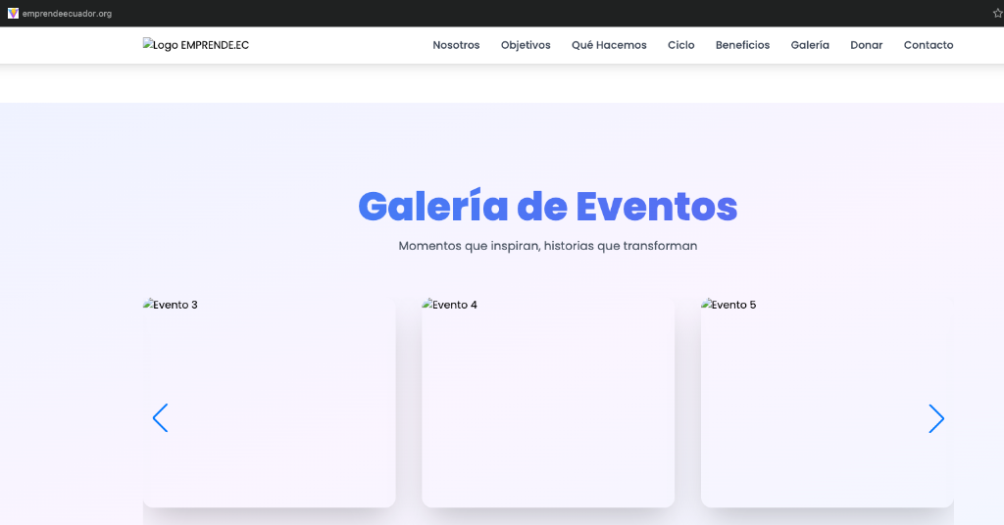Image resolution: width=1004 pixels, height=525 pixels.
Task: Click the site favicon in the address bar
Action: pyautogui.click(x=13, y=13)
